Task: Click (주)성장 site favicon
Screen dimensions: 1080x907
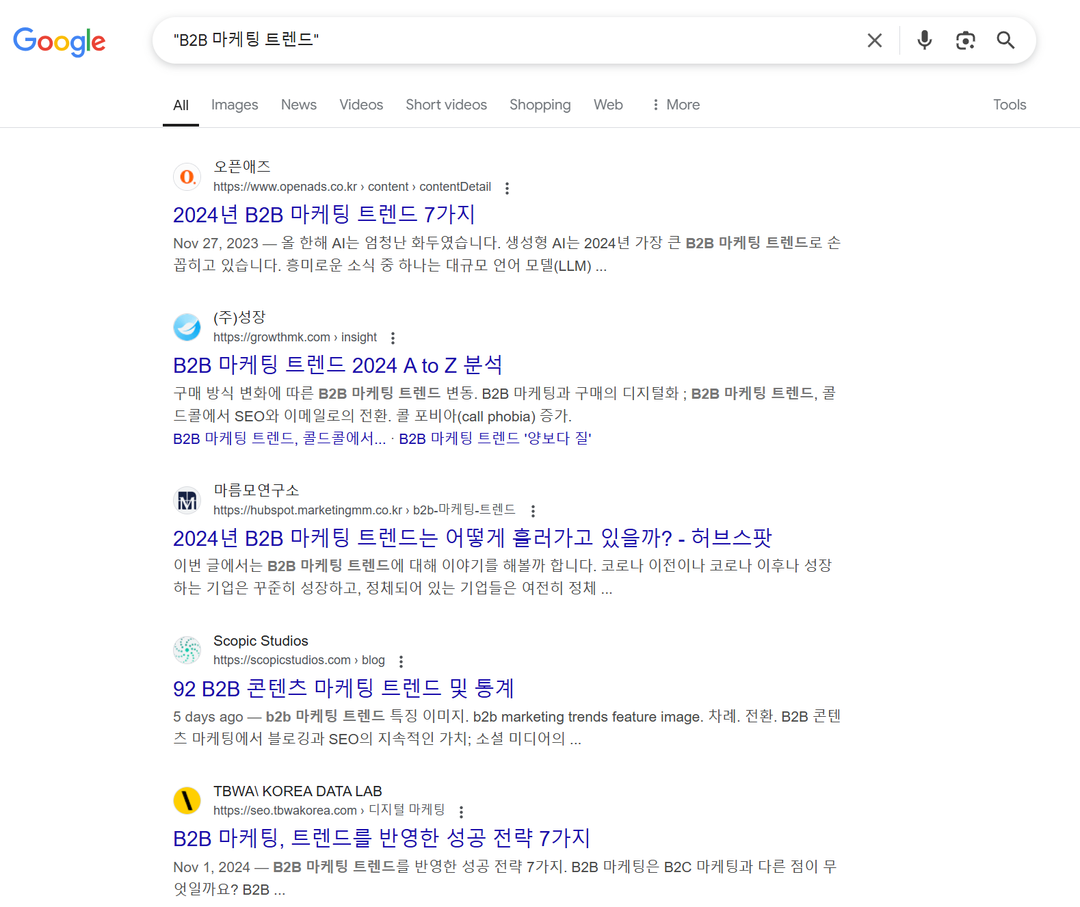Action: point(187,327)
